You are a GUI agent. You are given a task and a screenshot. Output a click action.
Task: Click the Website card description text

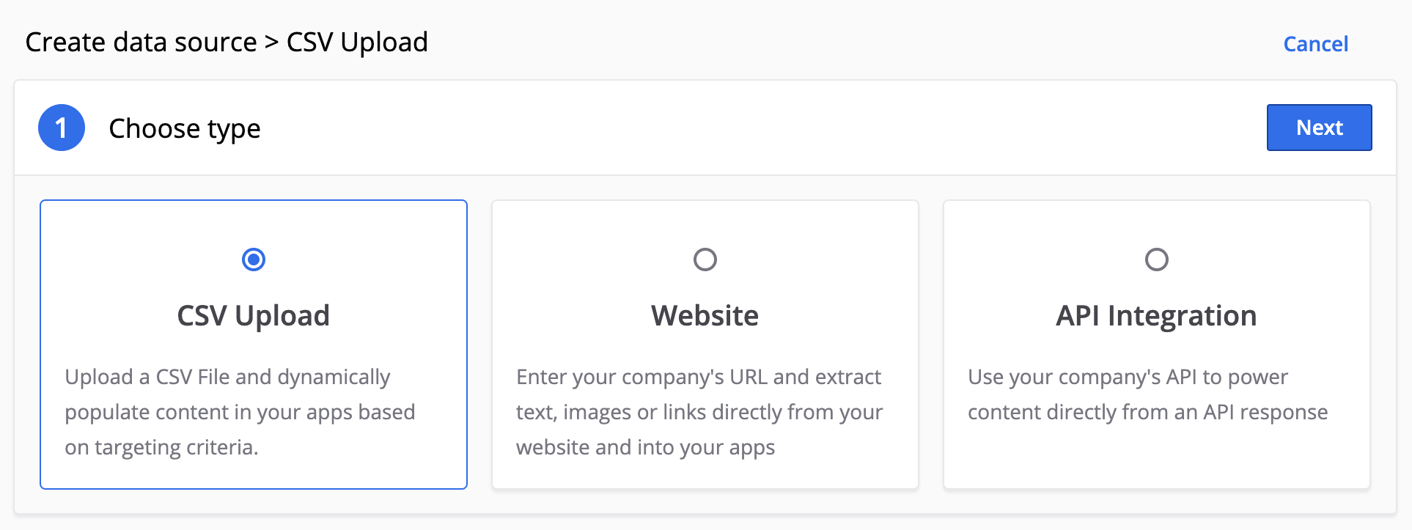699,411
